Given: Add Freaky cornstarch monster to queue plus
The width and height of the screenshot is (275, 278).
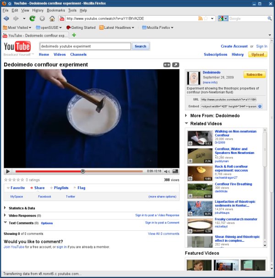Looking at the screenshot, I should click(x=190, y=231).
